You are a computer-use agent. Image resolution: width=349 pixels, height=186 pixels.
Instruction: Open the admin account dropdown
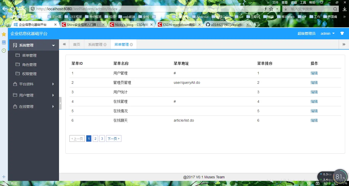pyautogui.click(x=328, y=33)
